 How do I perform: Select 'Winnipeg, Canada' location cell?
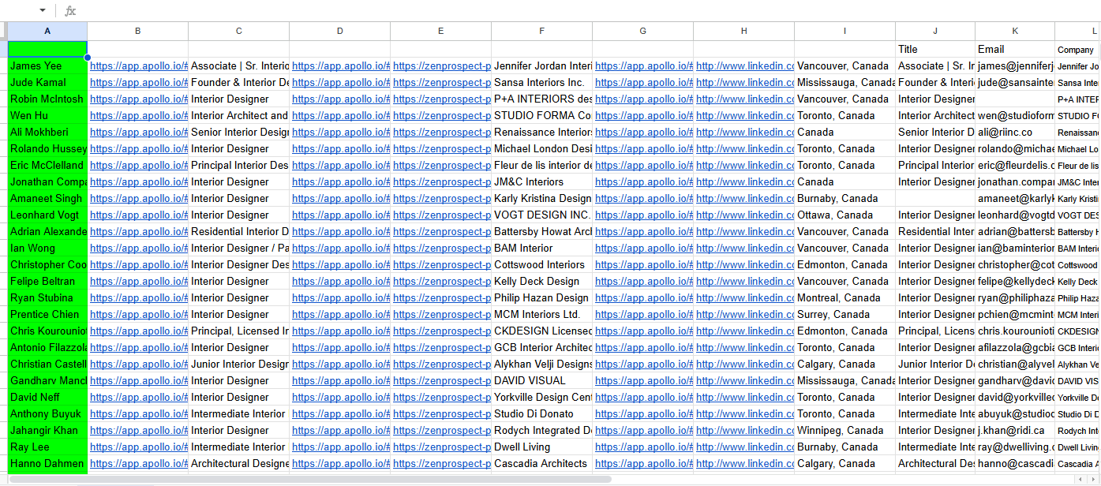pos(844,430)
